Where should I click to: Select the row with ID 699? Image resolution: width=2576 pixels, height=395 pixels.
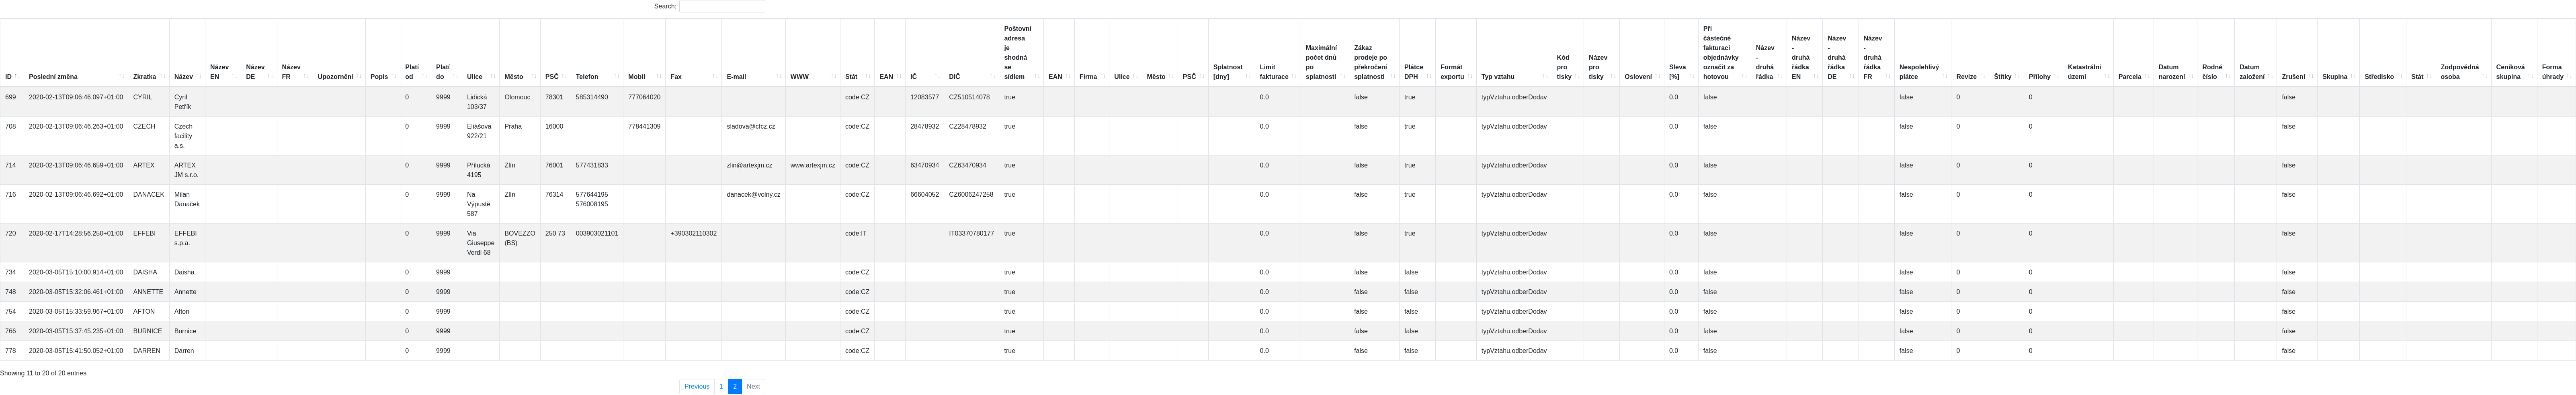[x=1288, y=102]
